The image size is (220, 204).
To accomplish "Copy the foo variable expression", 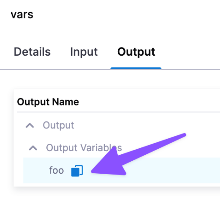I will [x=77, y=171].
